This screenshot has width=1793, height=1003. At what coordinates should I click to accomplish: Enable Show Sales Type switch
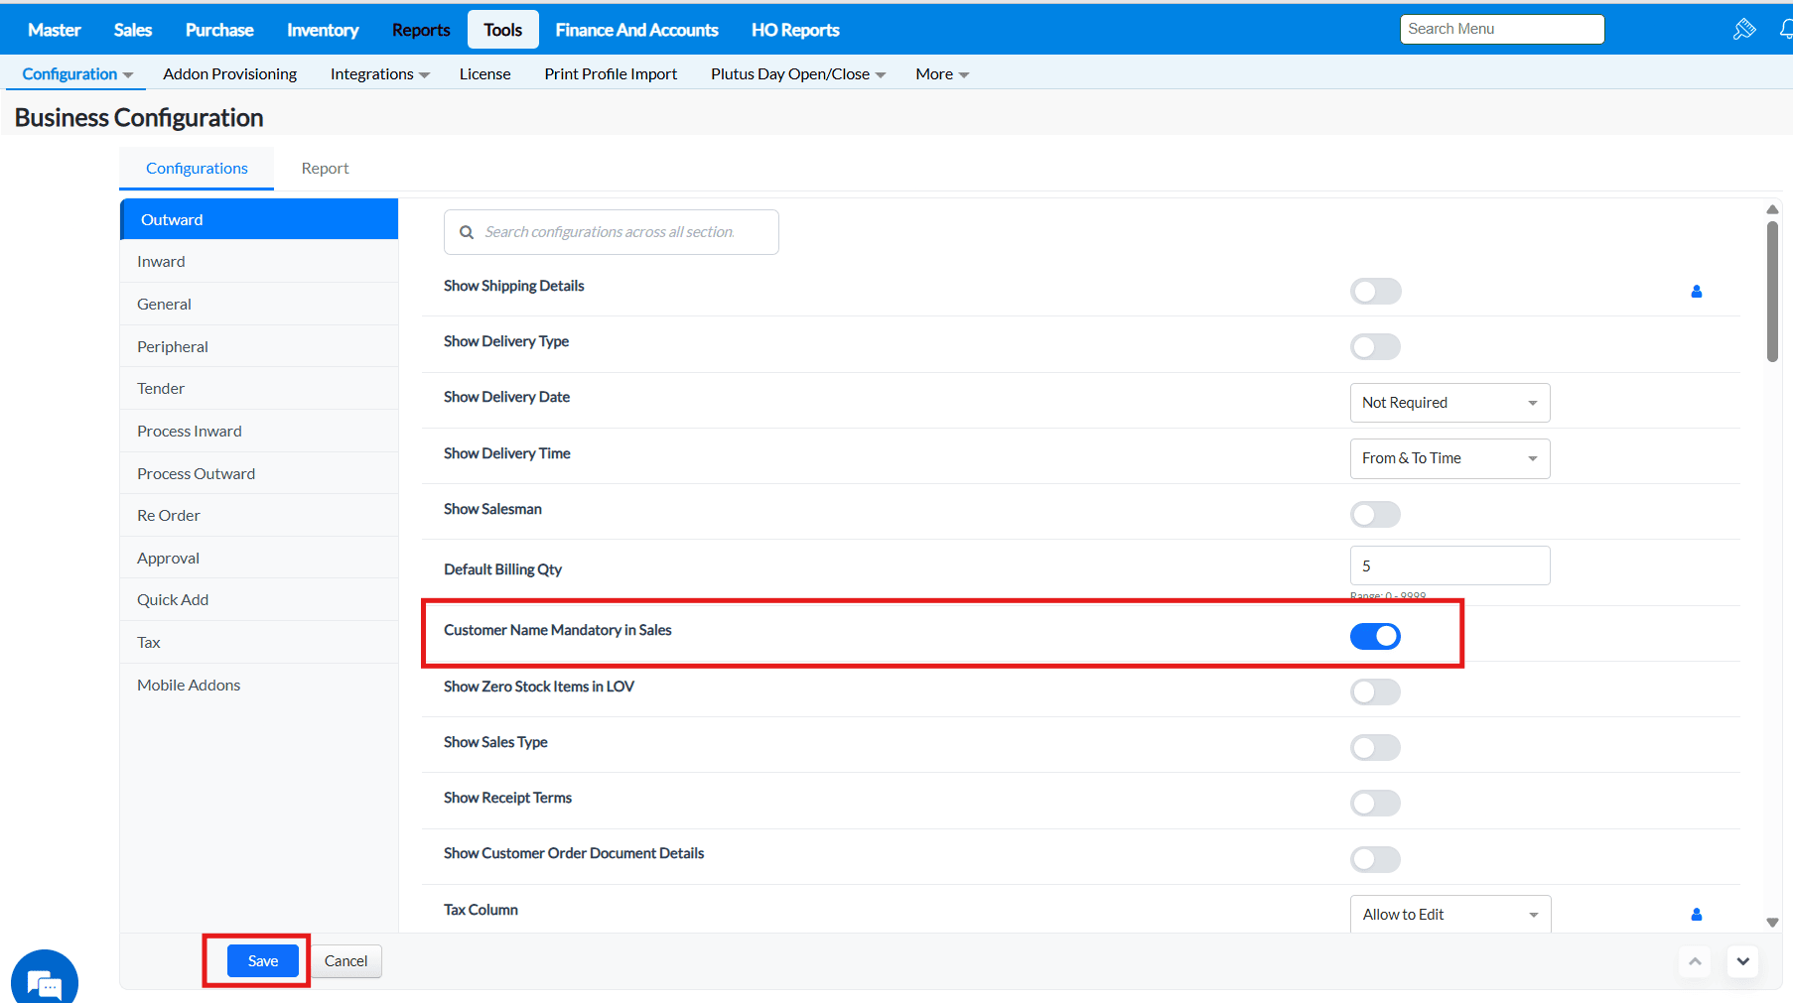click(x=1375, y=747)
